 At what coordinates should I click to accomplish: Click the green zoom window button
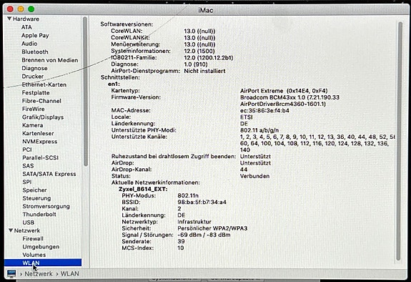(31, 9)
